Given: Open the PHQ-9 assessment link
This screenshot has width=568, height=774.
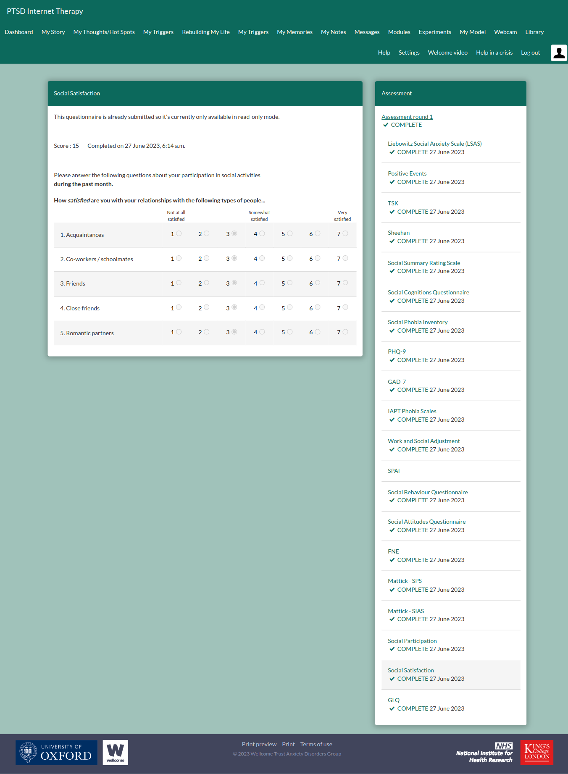Looking at the screenshot, I should click(x=397, y=352).
